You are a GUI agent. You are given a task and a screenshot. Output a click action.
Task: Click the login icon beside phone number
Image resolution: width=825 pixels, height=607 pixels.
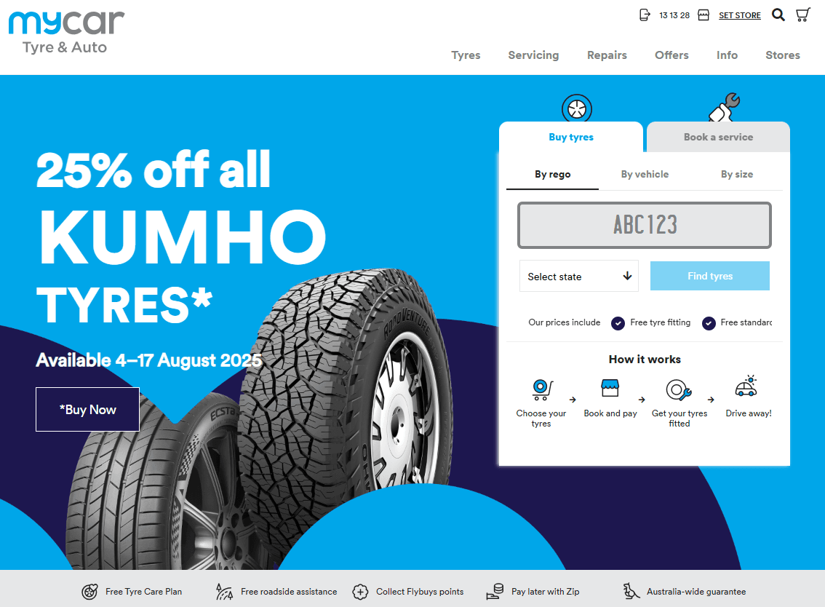point(645,15)
